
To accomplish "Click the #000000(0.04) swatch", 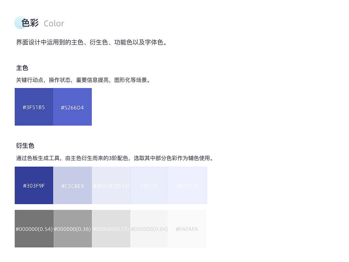I will click(x=149, y=229).
